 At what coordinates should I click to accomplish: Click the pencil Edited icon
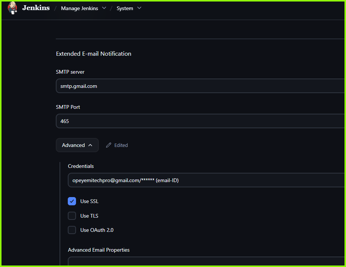point(108,145)
